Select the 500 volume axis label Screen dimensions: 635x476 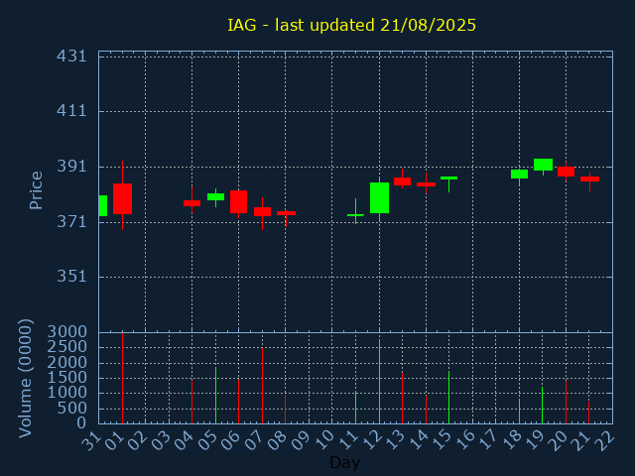tap(71, 408)
